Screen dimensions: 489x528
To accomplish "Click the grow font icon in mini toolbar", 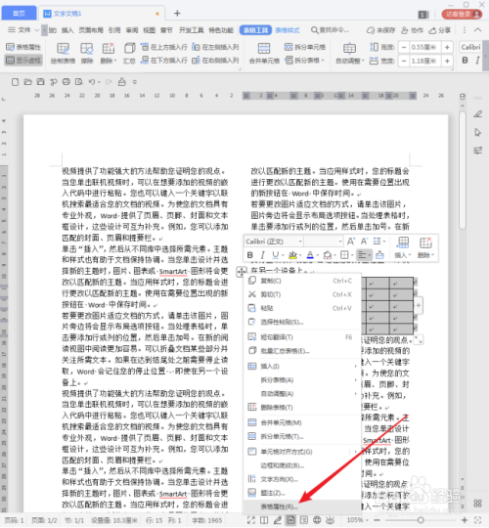I will pos(351,242).
